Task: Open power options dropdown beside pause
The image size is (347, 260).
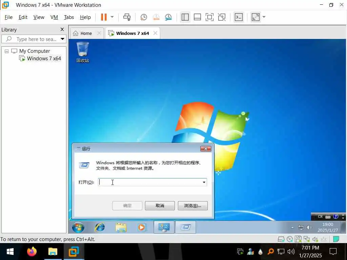Action: [112, 17]
